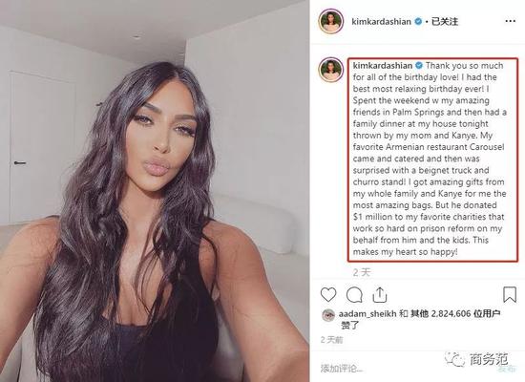525x382 pixels.
Task: Click the 2天前 post date link
Action: point(331,340)
